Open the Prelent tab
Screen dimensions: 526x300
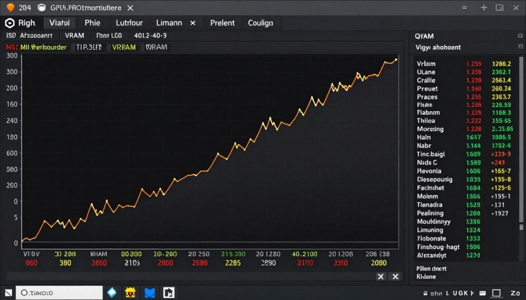(222, 23)
